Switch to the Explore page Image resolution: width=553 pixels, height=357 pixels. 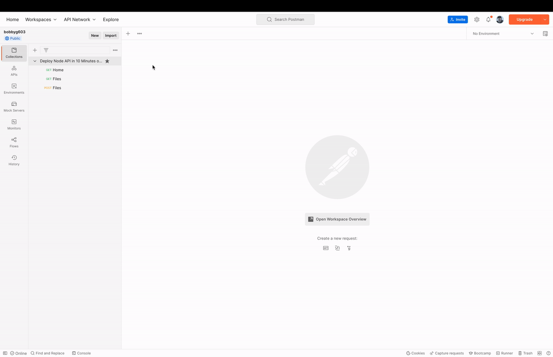tap(111, 19)
